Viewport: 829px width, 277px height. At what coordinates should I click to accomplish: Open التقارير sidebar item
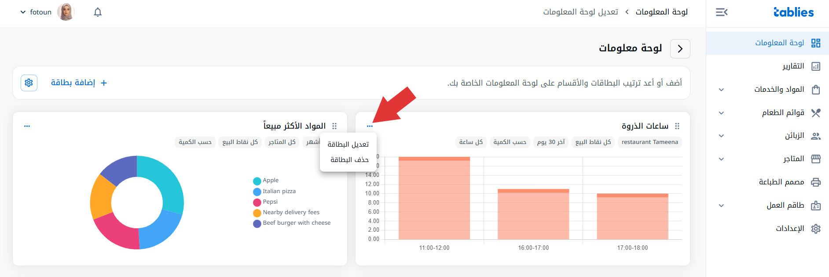click(767, 66)
